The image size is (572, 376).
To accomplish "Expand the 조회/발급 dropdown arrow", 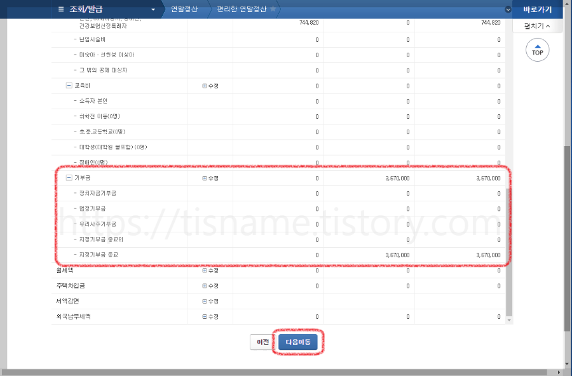I will pos(153,10).
